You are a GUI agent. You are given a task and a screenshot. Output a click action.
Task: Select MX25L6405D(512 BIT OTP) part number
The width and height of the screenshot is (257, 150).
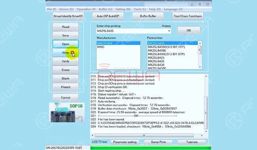pyautogui.click(x=172, y=47)
